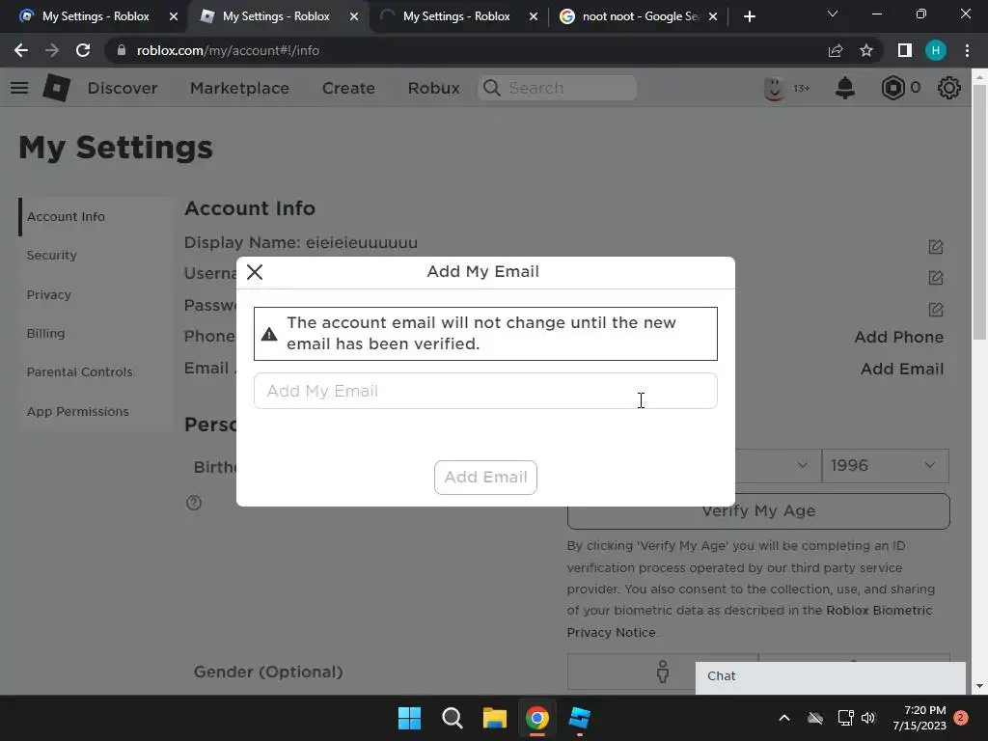This screenshot has height=741, width=988.
Task: Open the Privacy settings tab
Action: point(48,295)
